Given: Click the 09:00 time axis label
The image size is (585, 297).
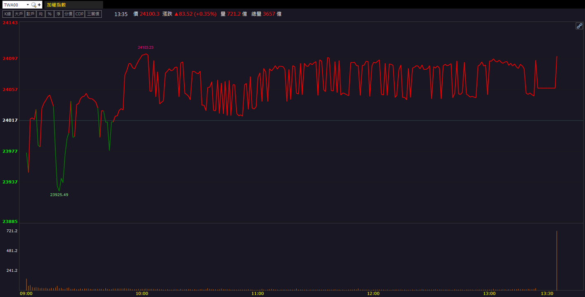Looking at the screenshot, I should click(x=26, y=294).
